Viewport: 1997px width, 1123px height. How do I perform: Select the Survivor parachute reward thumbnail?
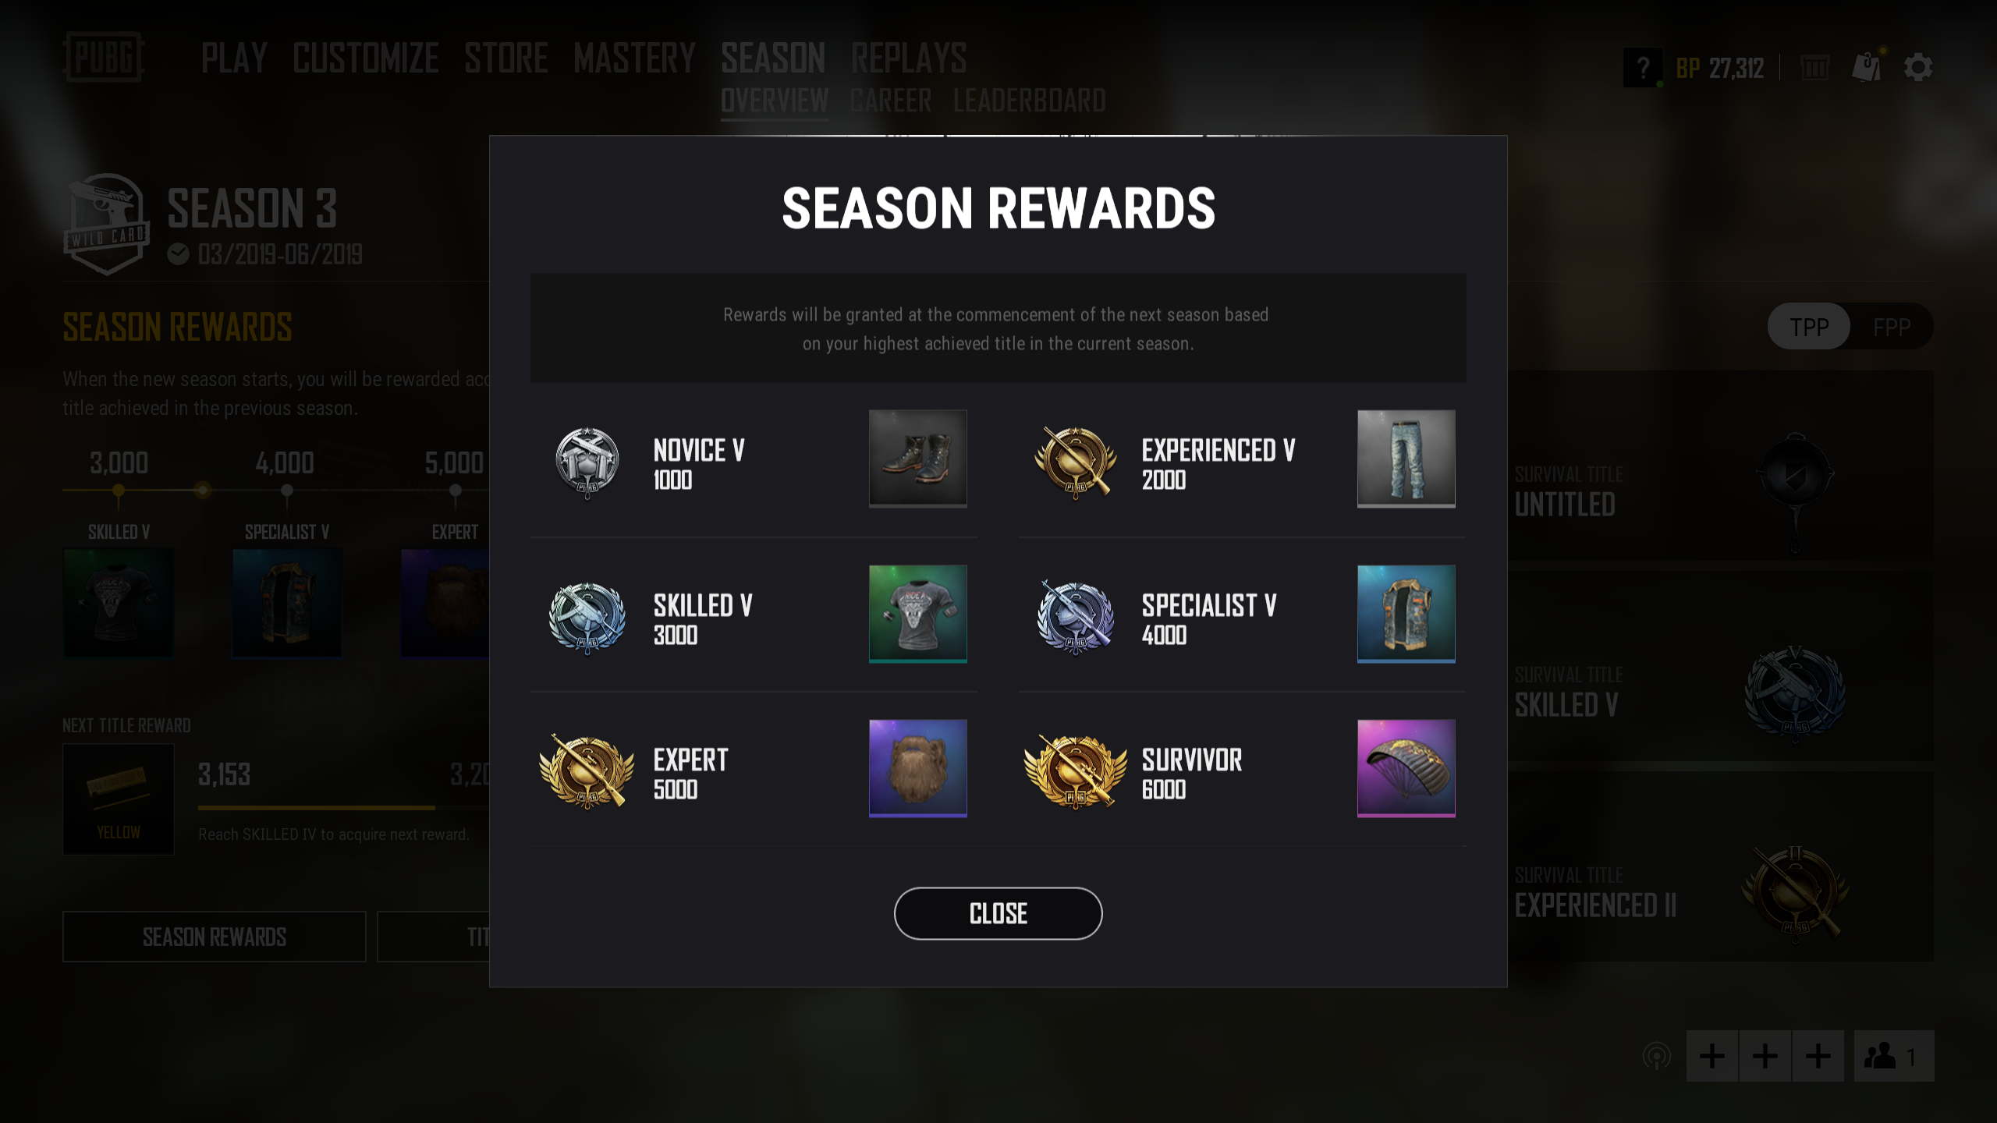[1406, 768]
